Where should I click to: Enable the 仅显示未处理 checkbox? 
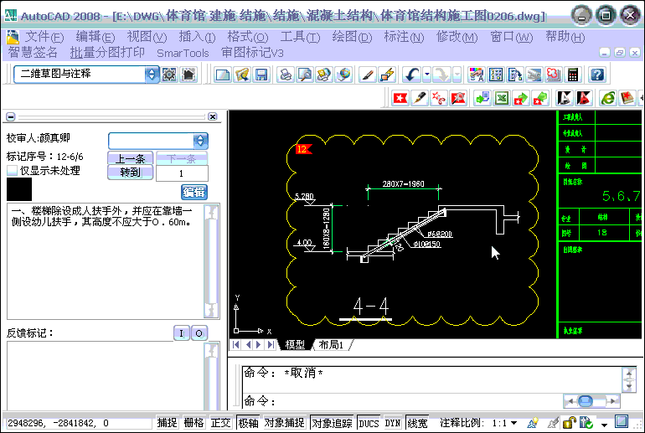[13, 170]
